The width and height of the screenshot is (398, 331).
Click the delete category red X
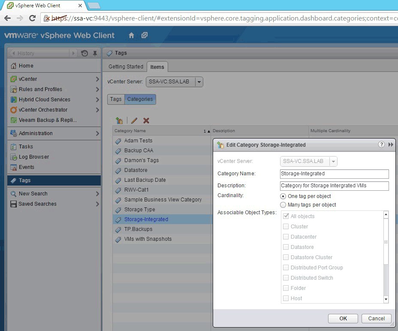pos(146,121)
